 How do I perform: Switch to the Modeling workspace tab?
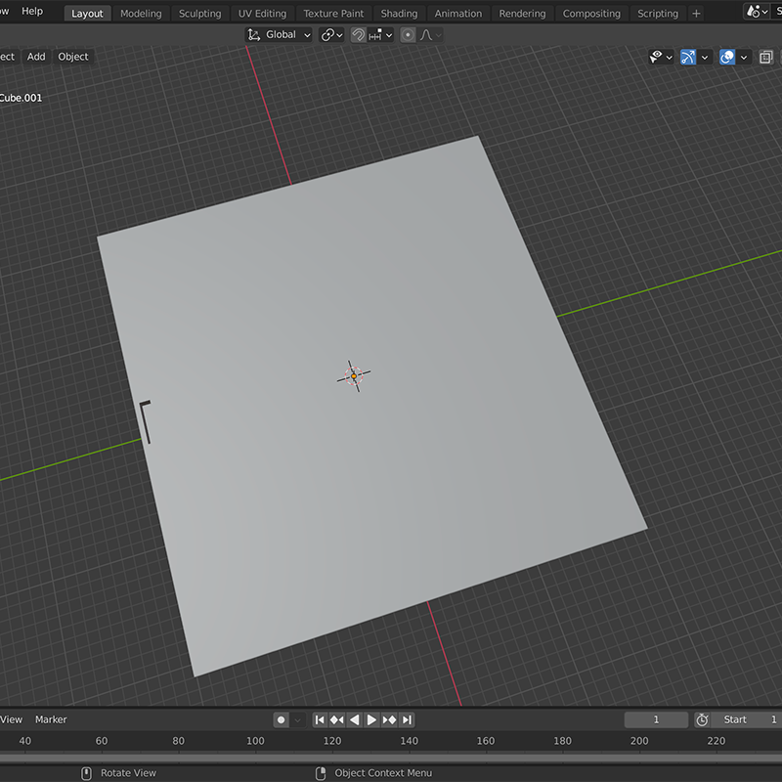[x=141, y=13]
